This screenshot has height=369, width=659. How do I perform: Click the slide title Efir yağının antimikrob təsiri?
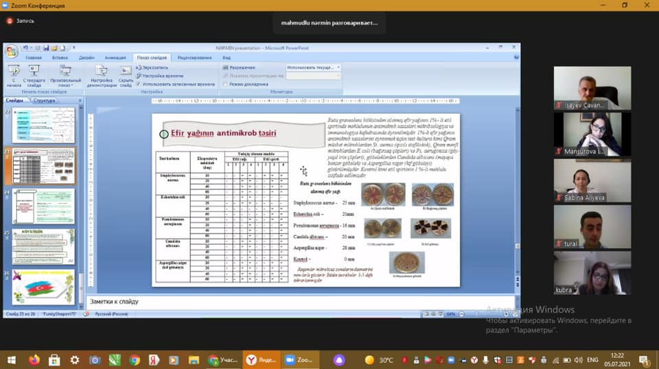[223, 133]
